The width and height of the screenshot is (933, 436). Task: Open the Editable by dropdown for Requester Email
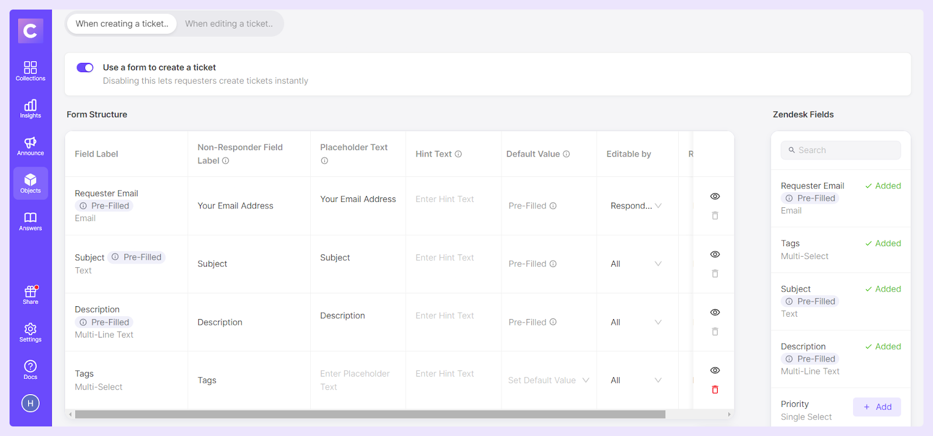tap(636, 205)
